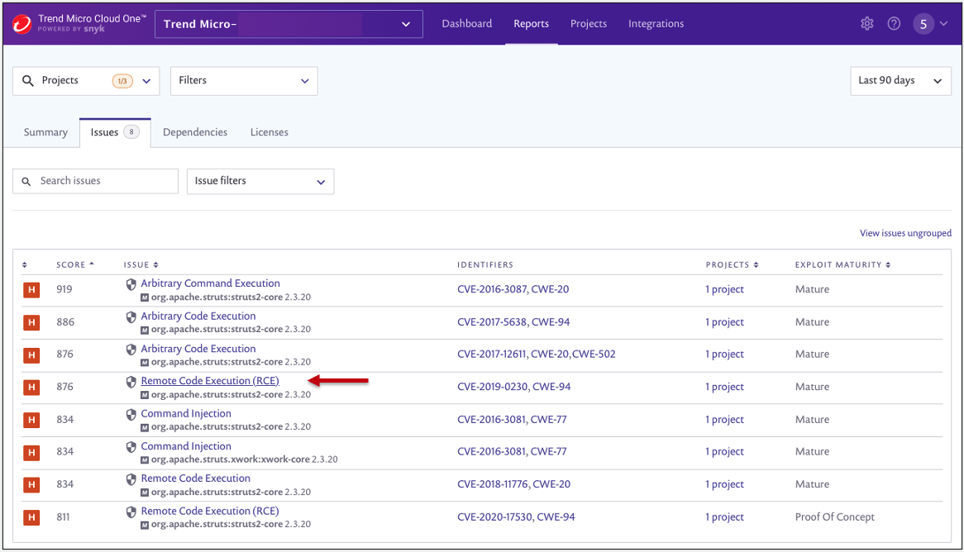
Task: Open the help question mark icon
Action: (x=894, y=24)
